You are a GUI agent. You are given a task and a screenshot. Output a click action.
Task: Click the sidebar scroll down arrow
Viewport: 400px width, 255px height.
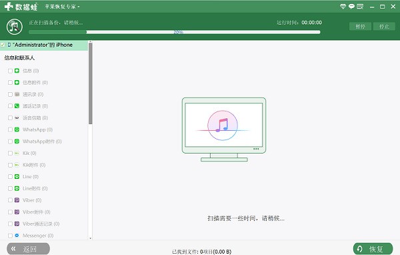pos(90,238)
